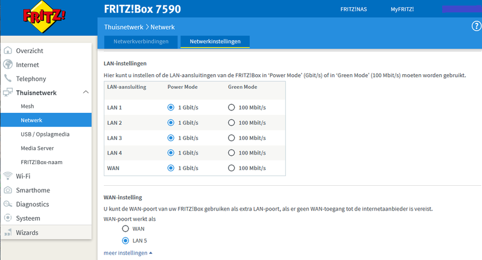This screenshot has height=260, width=482.
Task: Click the Systeem icon
Action: tap(8, 218)
